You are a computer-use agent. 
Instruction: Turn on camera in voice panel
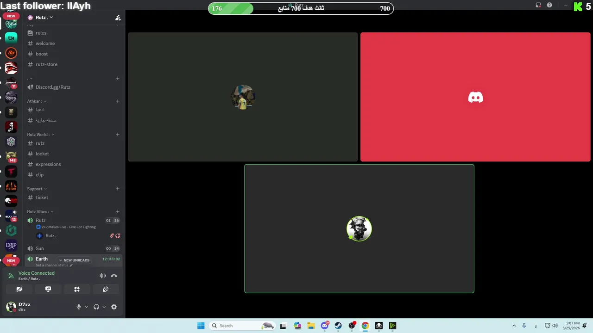[x=19, y=289]
